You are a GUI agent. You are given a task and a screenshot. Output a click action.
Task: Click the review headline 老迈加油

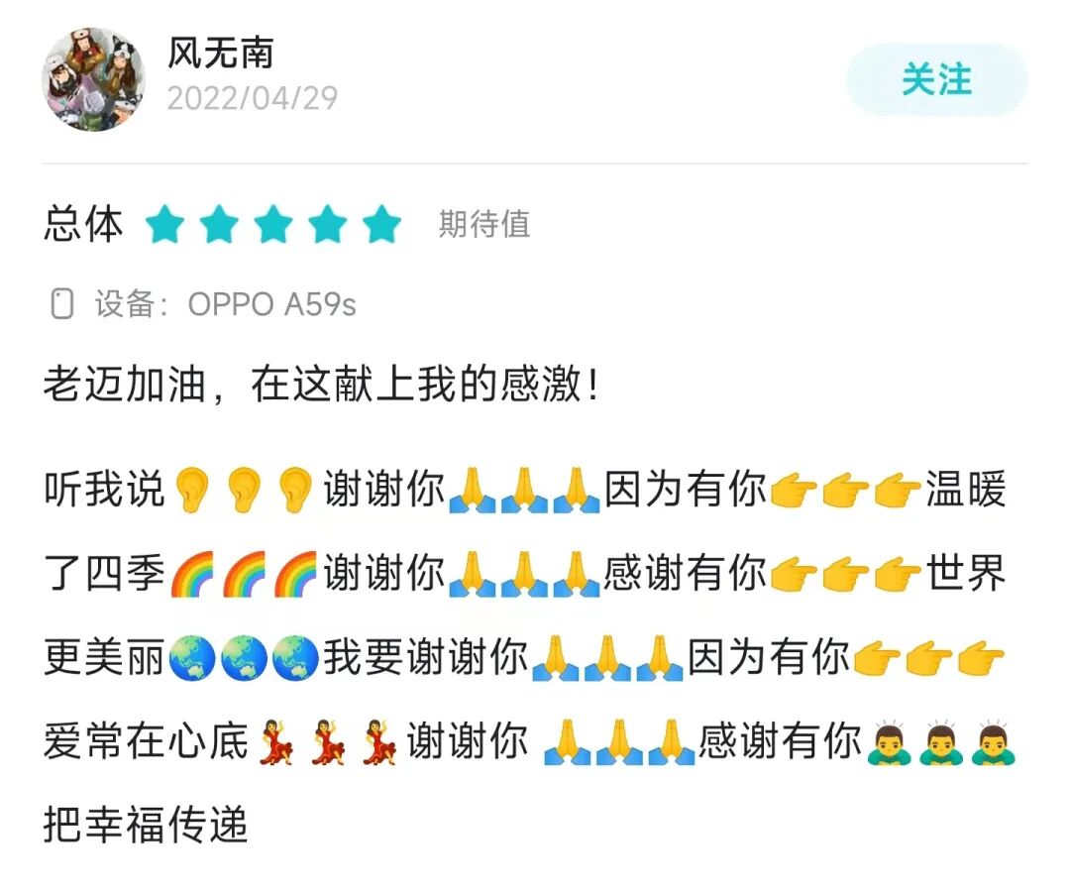pos(125,384)
